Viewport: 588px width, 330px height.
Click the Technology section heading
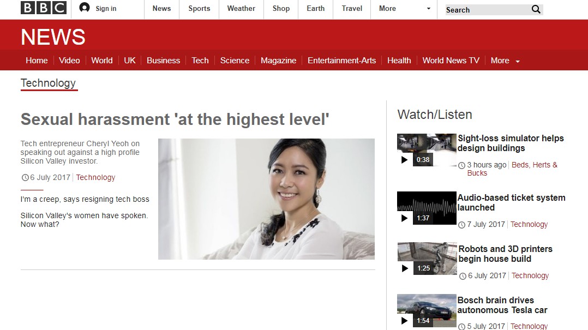point(49,83)
